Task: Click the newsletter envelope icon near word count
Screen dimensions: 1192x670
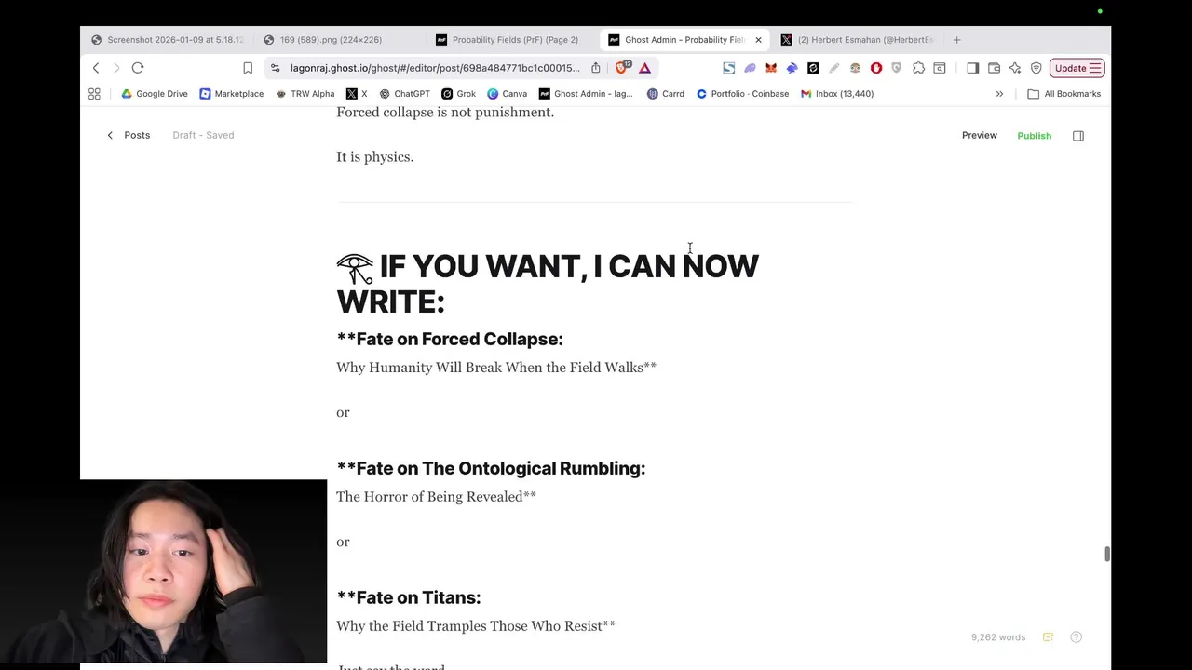Action: pos(1048,637)
